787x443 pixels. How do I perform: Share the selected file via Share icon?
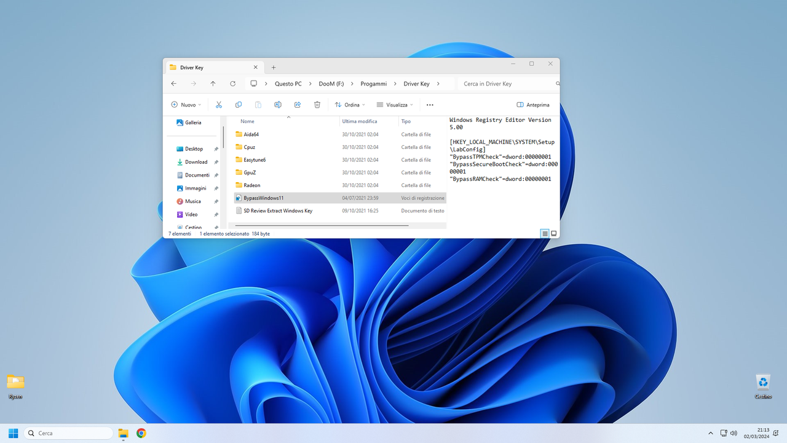click(297, 105)
